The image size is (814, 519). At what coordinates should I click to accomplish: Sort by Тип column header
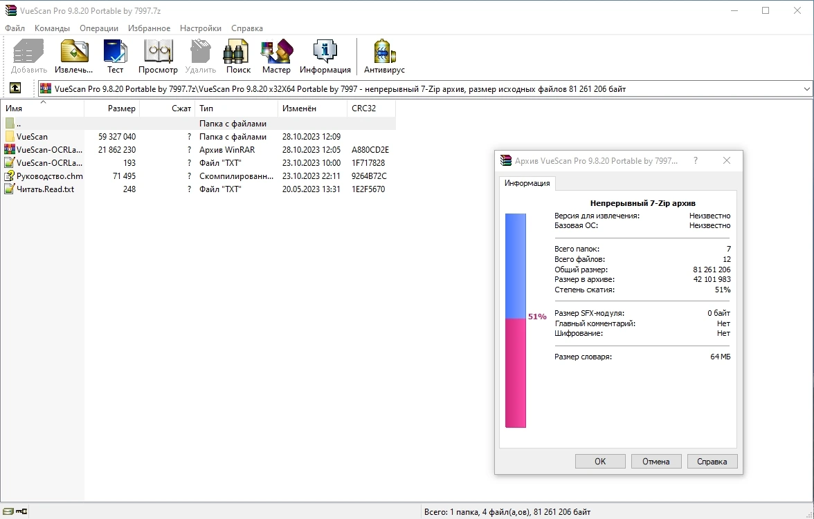236,108
